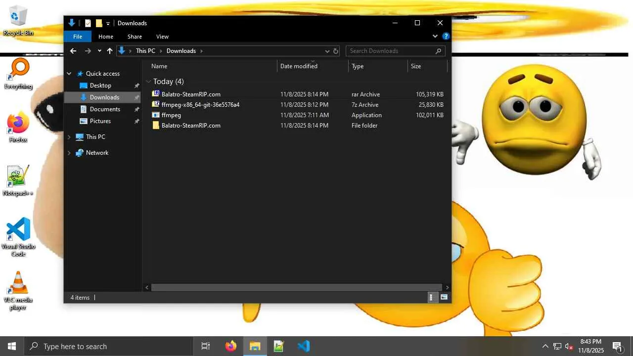The width and height of the screenshot is (633, 356).
Task: Open the View ribbon tab
Action: point(162,37)
